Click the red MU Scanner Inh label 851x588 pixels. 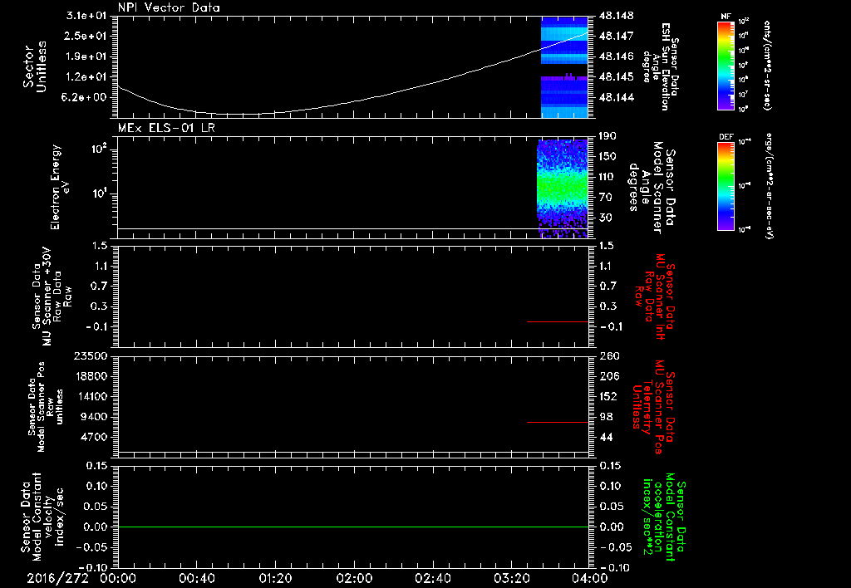click(656, 296)
